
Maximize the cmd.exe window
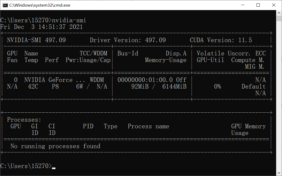(258, 5)
